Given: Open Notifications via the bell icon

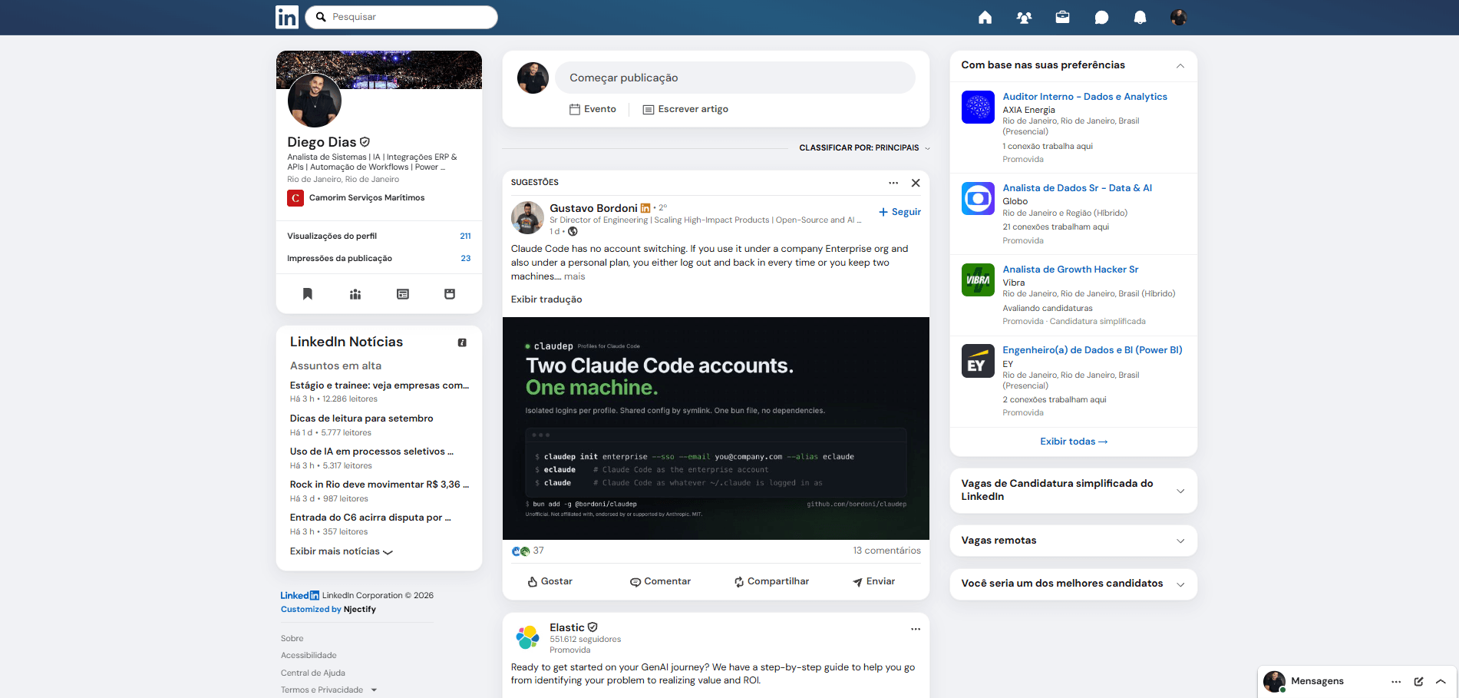Looking at the screenshot, I should [1140, 17].
